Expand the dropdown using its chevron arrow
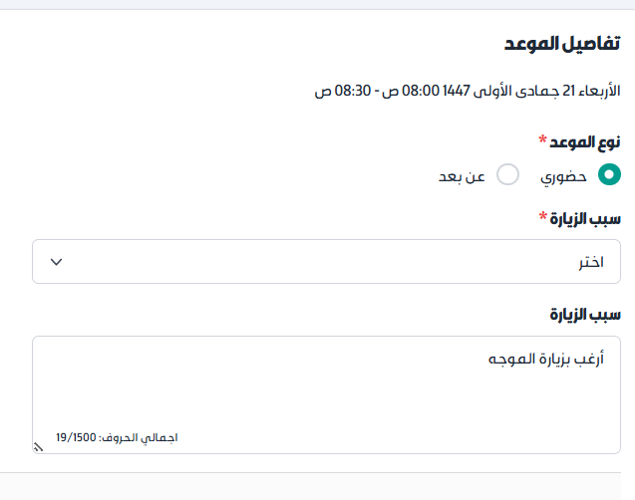The height and width of the screenshot is (500, 635). coord(57,262)
